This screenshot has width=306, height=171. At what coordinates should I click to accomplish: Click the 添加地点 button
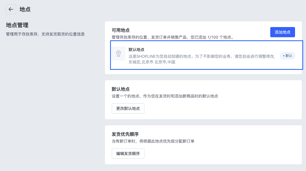(282, 32)
